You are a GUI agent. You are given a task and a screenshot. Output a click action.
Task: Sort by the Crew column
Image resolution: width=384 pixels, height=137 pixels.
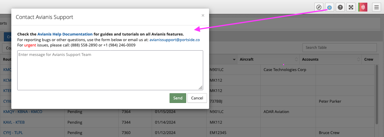click(x=369, y=59)
